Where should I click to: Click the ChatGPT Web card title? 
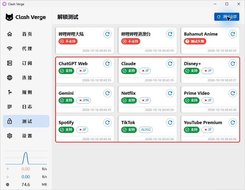(x=73, y=64)
